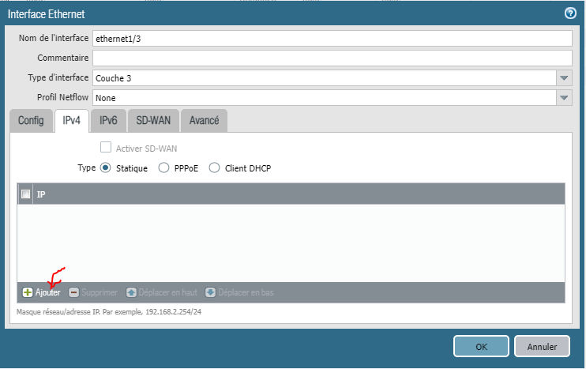Select the Statique type radio button
The width and height of the screenshot is (586, 369).
[105, 168]
